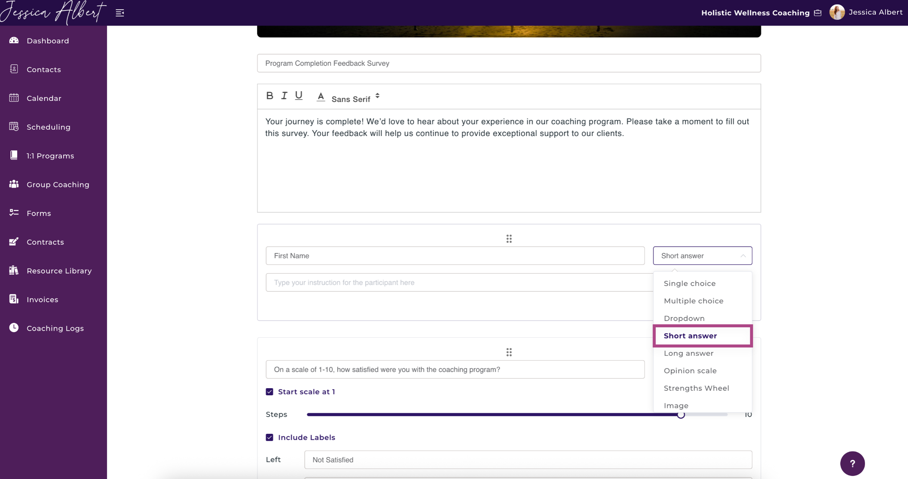Viewport: 908px width, 479px height.
Task: Choose Image from the type list
Action: (x=702, y=405)
